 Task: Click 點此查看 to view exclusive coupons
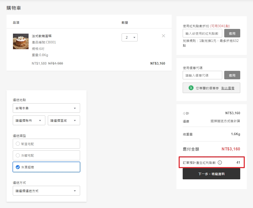[228, 88]
